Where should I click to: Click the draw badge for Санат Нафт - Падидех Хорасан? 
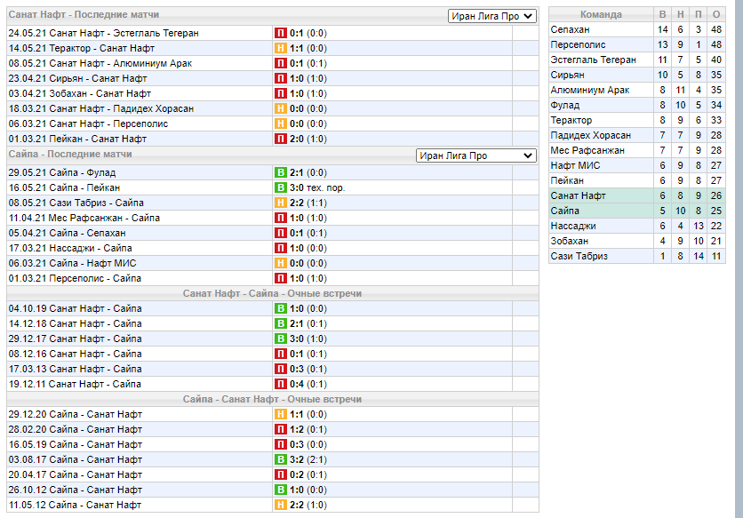coord(281,109)
